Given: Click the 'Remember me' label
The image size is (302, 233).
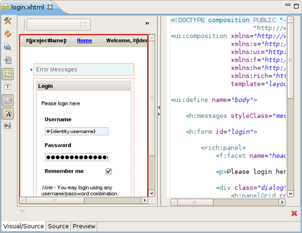Looking at the screenshot, I should click(64, 171).
